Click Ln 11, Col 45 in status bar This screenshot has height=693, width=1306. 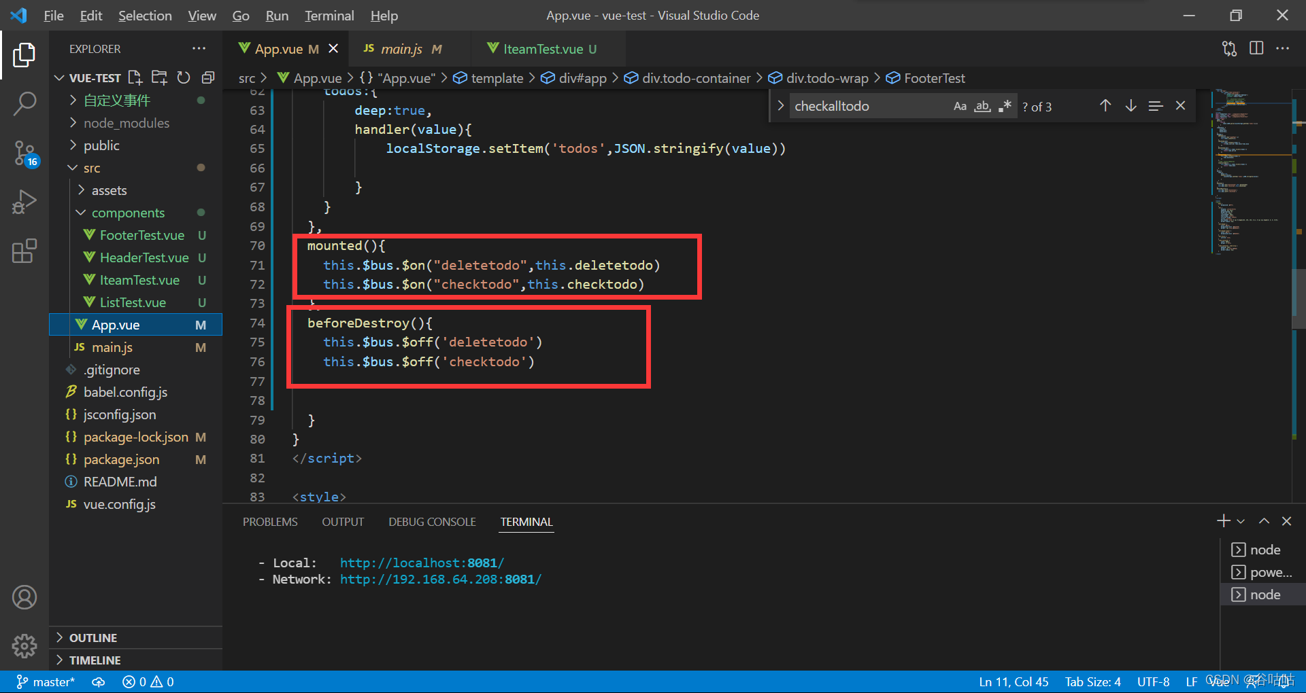(1014, 681)
